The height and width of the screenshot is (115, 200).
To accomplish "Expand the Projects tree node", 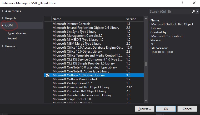I will point(2,18).
